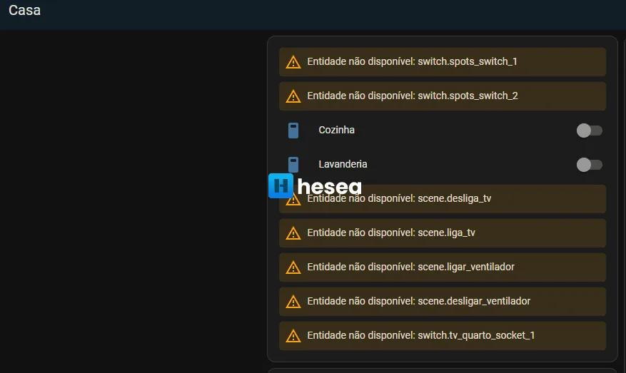The image size is (626, 373).
Task: Click warning icon for scene.ligar_ventilador
Action: [293, 267]
